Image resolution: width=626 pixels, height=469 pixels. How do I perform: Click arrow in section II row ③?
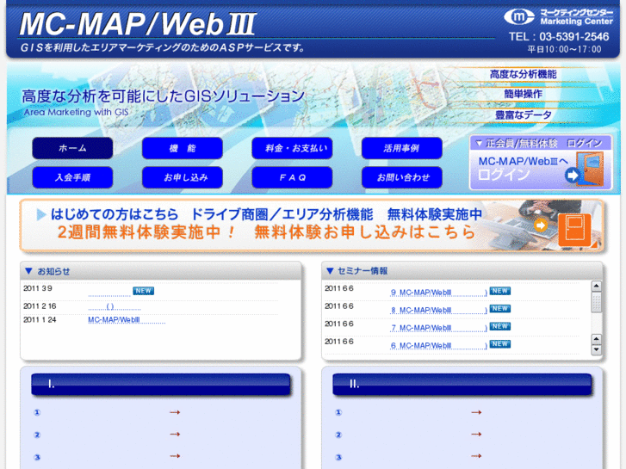[476, 456]
